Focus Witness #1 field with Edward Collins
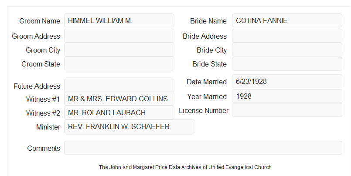351x176 pixels. 119,99
